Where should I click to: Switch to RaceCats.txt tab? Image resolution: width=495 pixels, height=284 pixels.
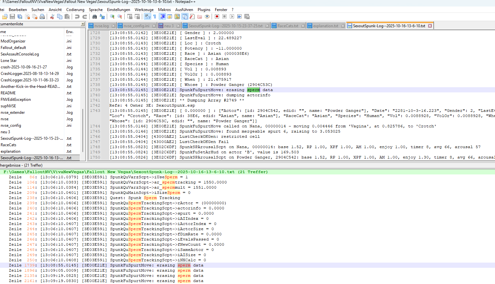(288, 26)
